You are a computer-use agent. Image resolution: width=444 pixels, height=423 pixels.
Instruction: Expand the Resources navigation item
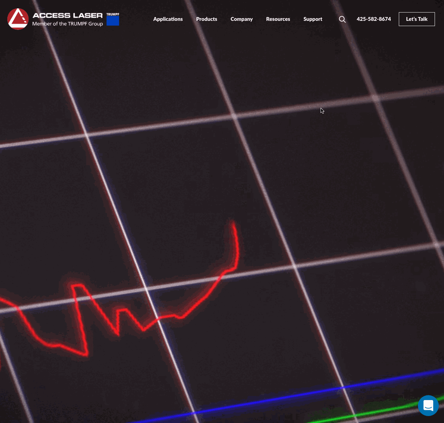[x=278, y=19]
